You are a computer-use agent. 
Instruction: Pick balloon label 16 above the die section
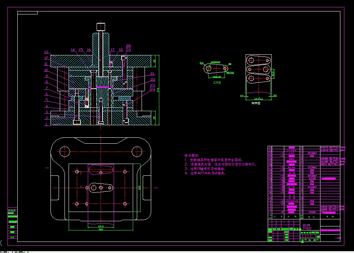(89, 50)
